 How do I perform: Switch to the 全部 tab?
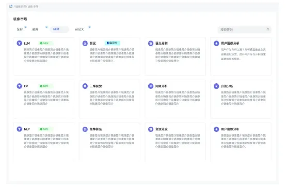click(x=20, y=29)
